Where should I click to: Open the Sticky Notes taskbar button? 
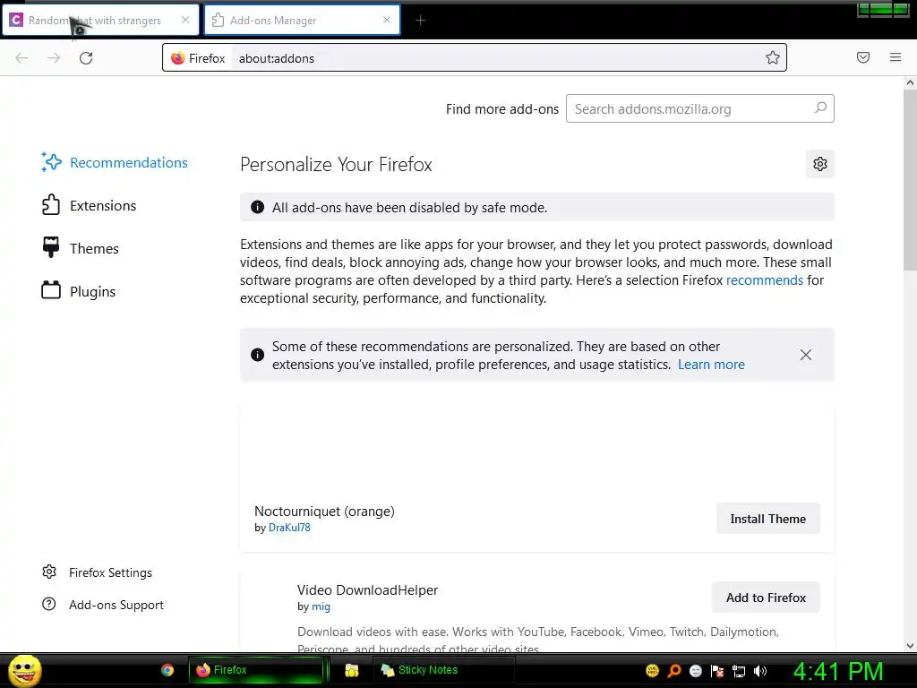coord(443,670)
